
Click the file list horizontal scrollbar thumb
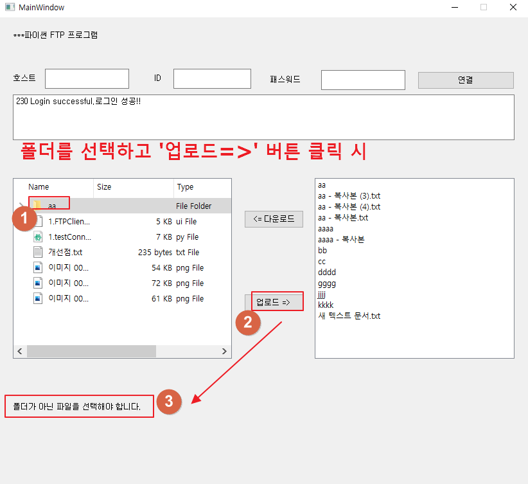[x=91, y=351]
